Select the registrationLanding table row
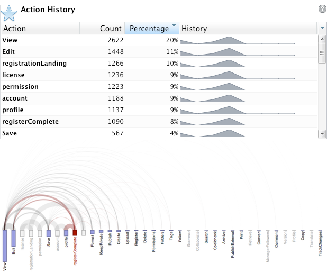 pyautogui.click(x=159, y=63)
